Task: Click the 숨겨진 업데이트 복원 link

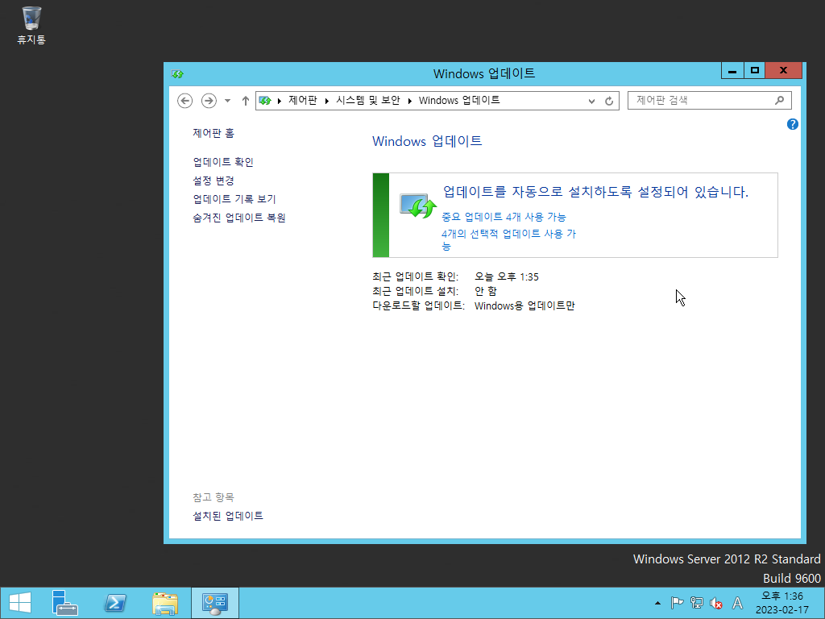Action: click(x=238, y=218)
